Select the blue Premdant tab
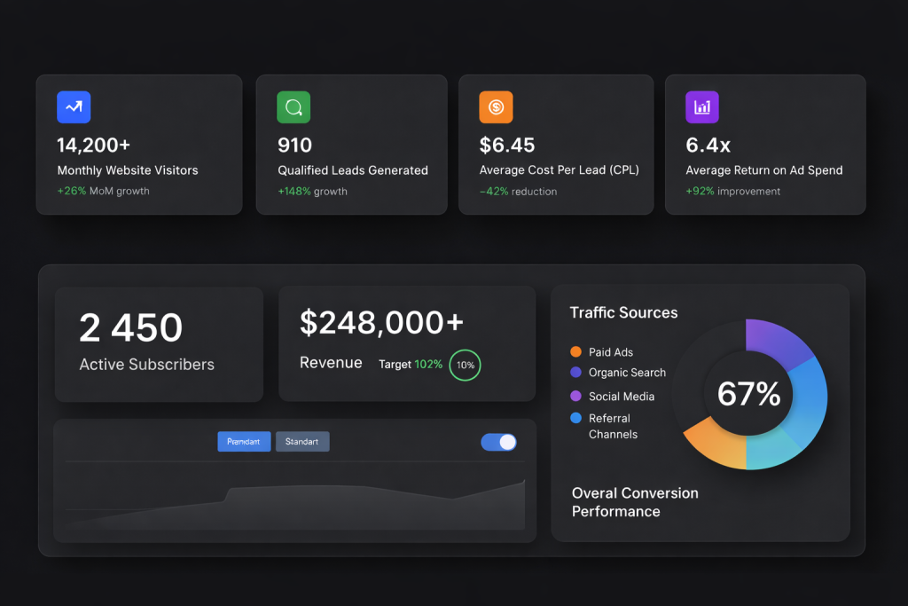908x606 pixels. coord(244,442)
